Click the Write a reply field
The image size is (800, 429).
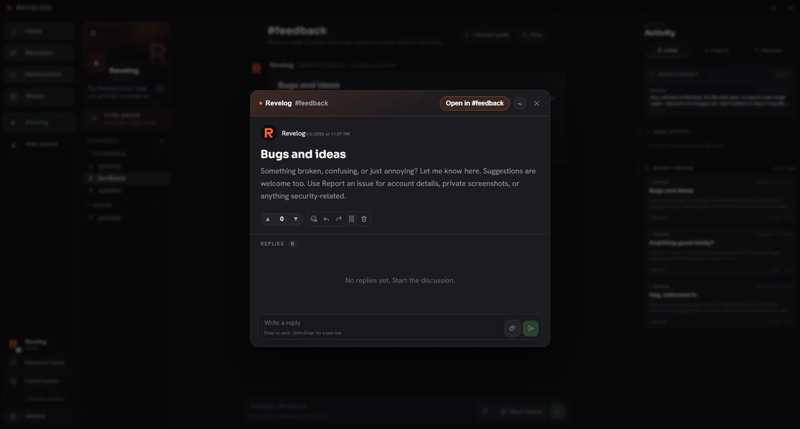point(381,327)
